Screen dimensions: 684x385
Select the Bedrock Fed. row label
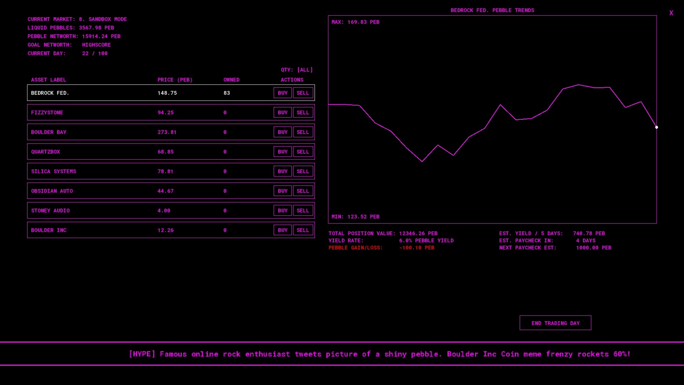[50, 93]
